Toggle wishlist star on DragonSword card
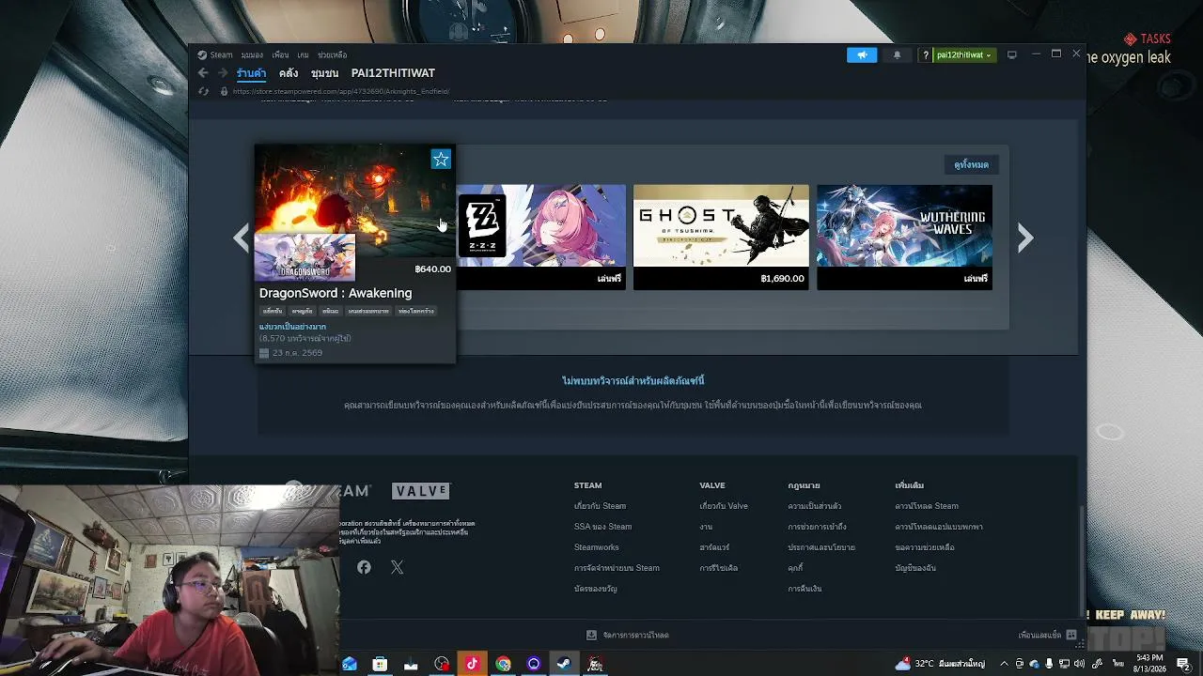Image resolution: width=1203 pixels, height=676 pixels. pyautogui.click(x=441, y=160)
